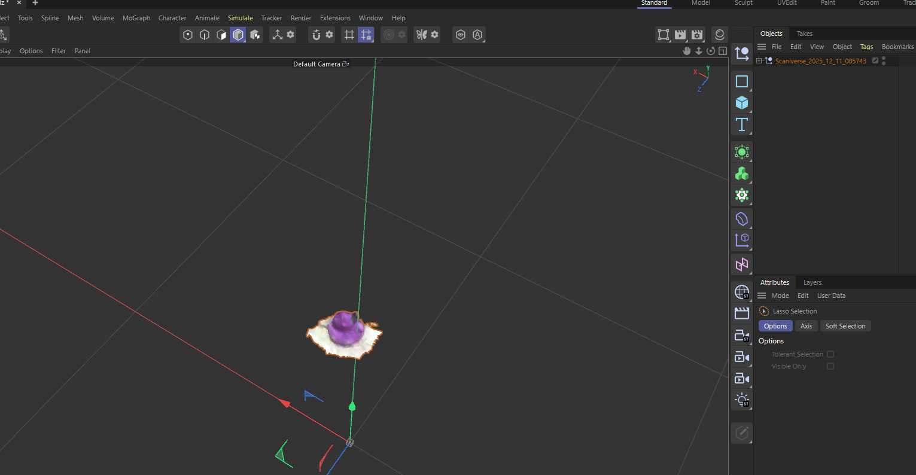Enable the Tolerant Selection checkbox
Image resolution: width=916 pixels, height=475 pixels.
tap(830, 354)
